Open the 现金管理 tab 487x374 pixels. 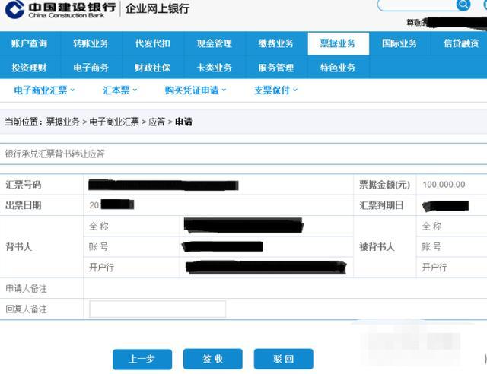[x=215, y=43]
